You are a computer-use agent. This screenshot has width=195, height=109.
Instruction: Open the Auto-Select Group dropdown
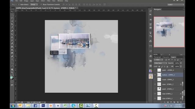(34, 5)
